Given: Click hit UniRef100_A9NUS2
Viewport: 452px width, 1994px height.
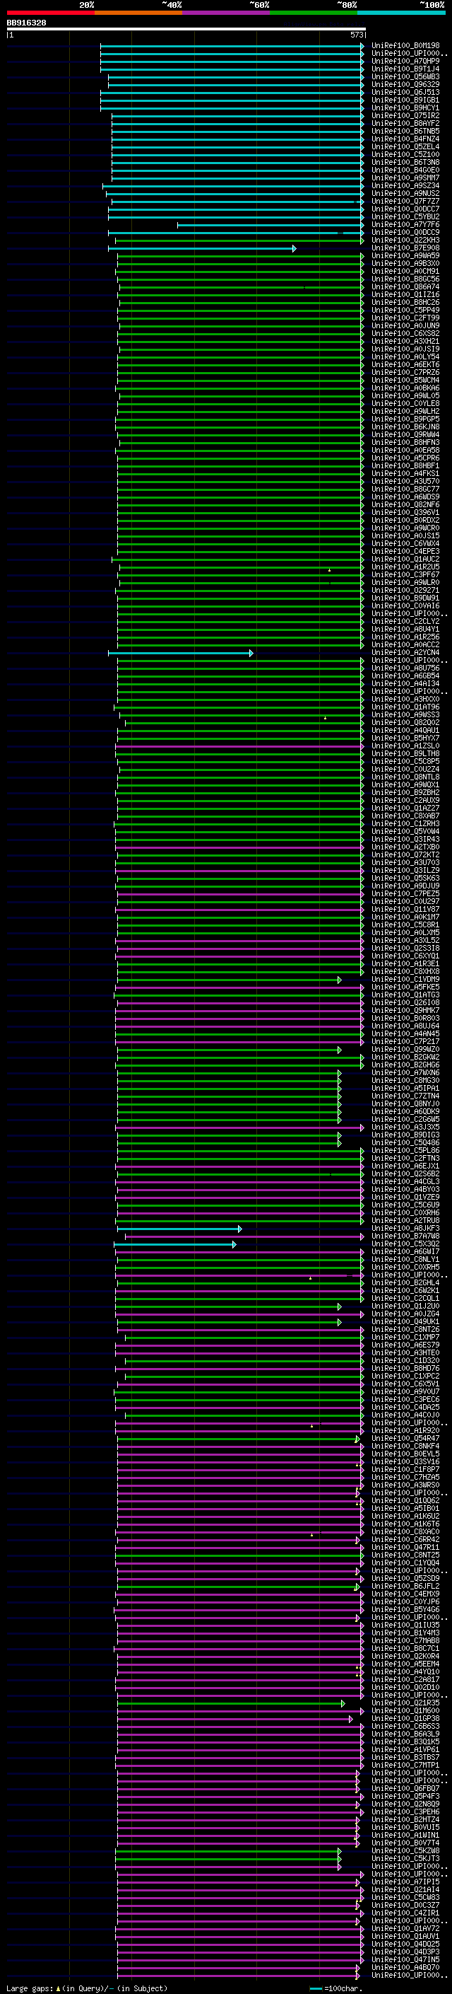Looking at the screenshot, I should [x=405, y=194].
